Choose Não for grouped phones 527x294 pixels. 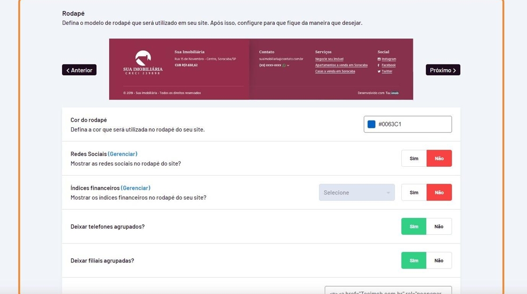click(x=439, y=226)
